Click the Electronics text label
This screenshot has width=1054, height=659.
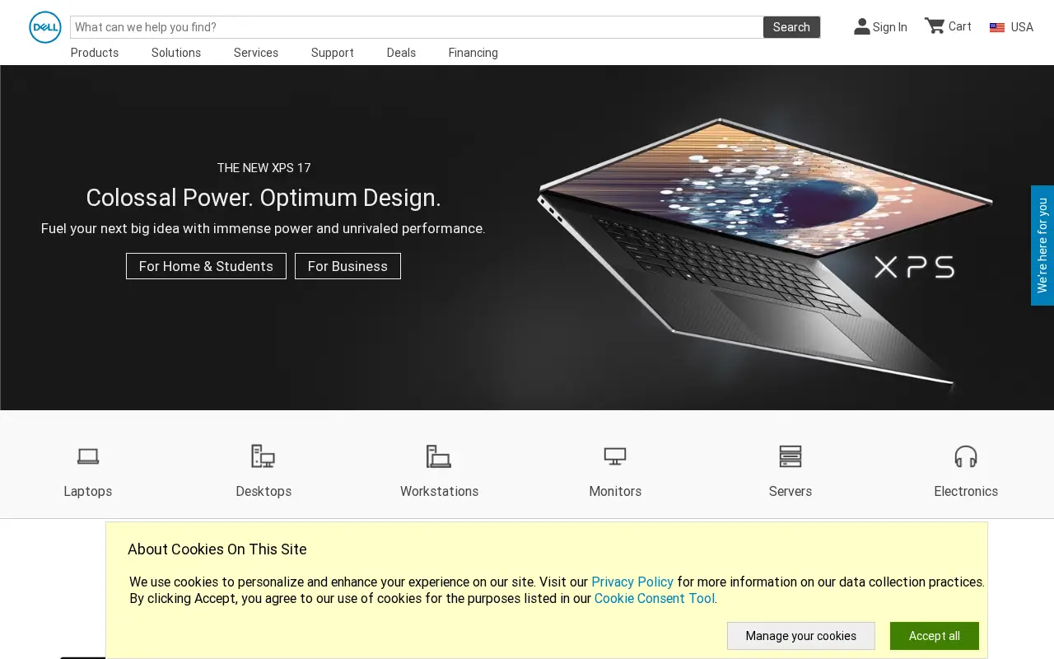pos(966,491)
